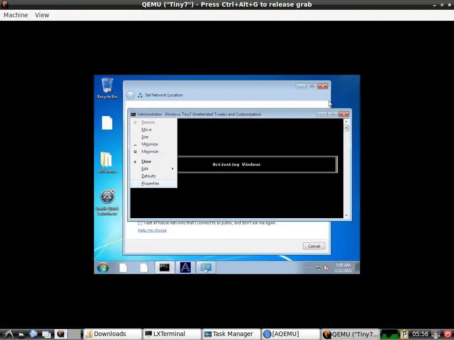Click the back arrow in Set Network Location
454x340 pixels.
pyautogui.click(x=130, y=95)
